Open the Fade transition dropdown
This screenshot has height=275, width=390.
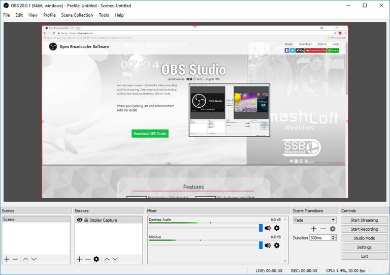point(315,220)
